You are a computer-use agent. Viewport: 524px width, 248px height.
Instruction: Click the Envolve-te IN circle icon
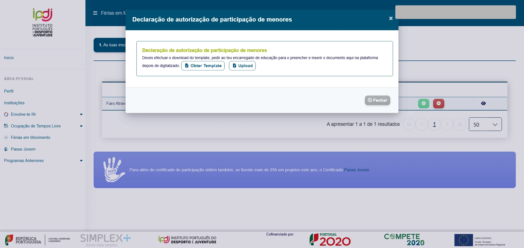6,115
